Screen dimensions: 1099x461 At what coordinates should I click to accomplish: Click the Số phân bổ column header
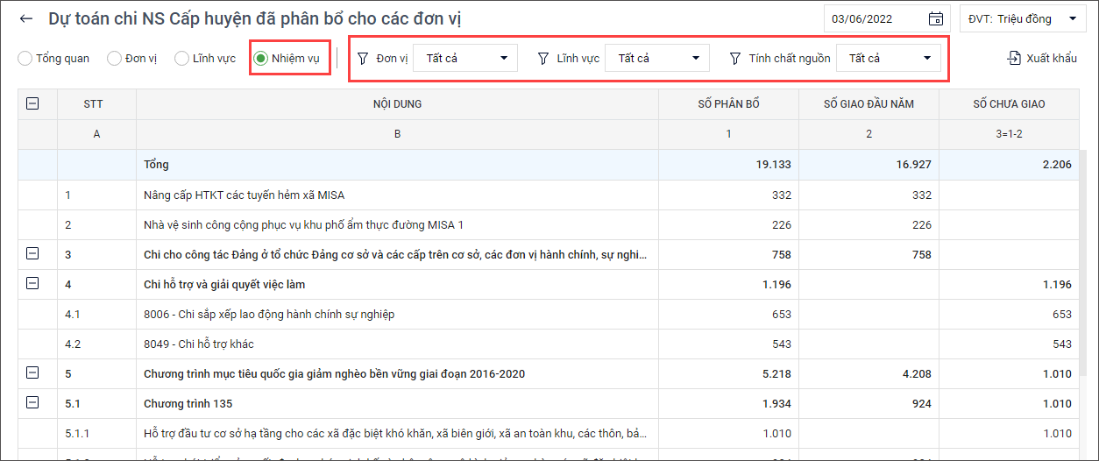728,104
